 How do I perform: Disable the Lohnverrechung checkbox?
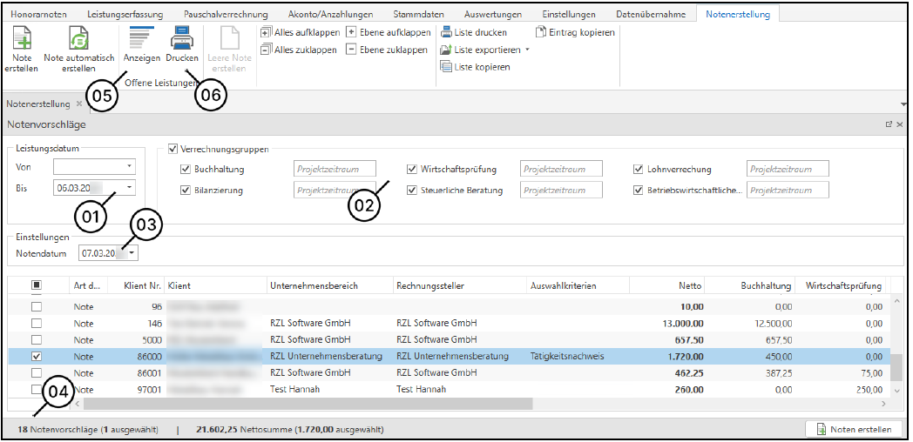pyautogui.click(x=639, y=170)
